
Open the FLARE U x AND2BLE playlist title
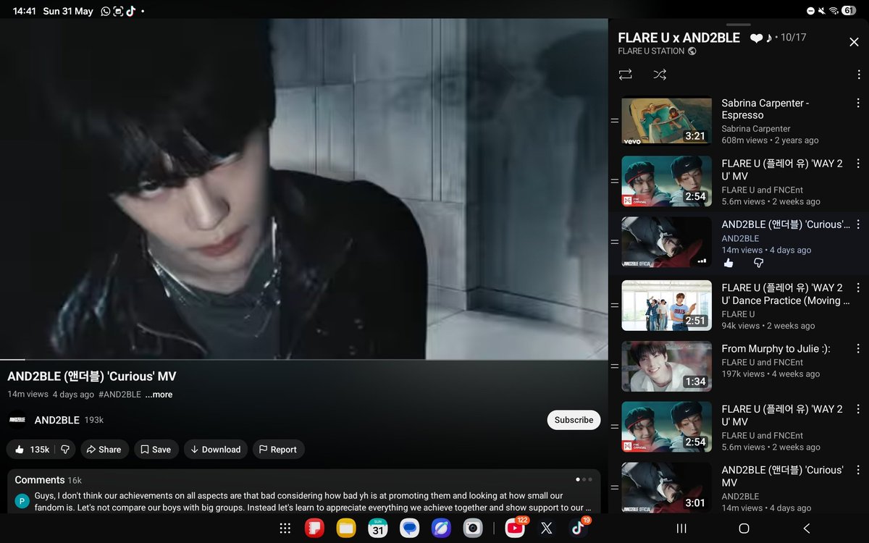(x=679, y=38)
